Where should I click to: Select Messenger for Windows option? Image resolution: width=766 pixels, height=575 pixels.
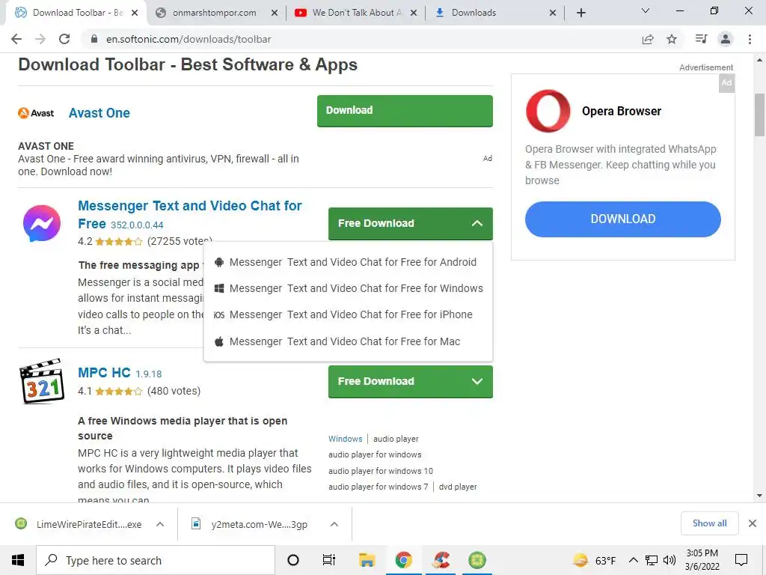pyautogui.click(x=348, y=288)
